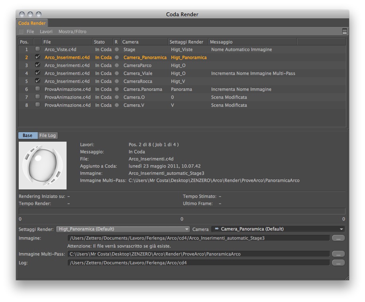
Task: Sort by the File column header
Action: coord(67,42)
